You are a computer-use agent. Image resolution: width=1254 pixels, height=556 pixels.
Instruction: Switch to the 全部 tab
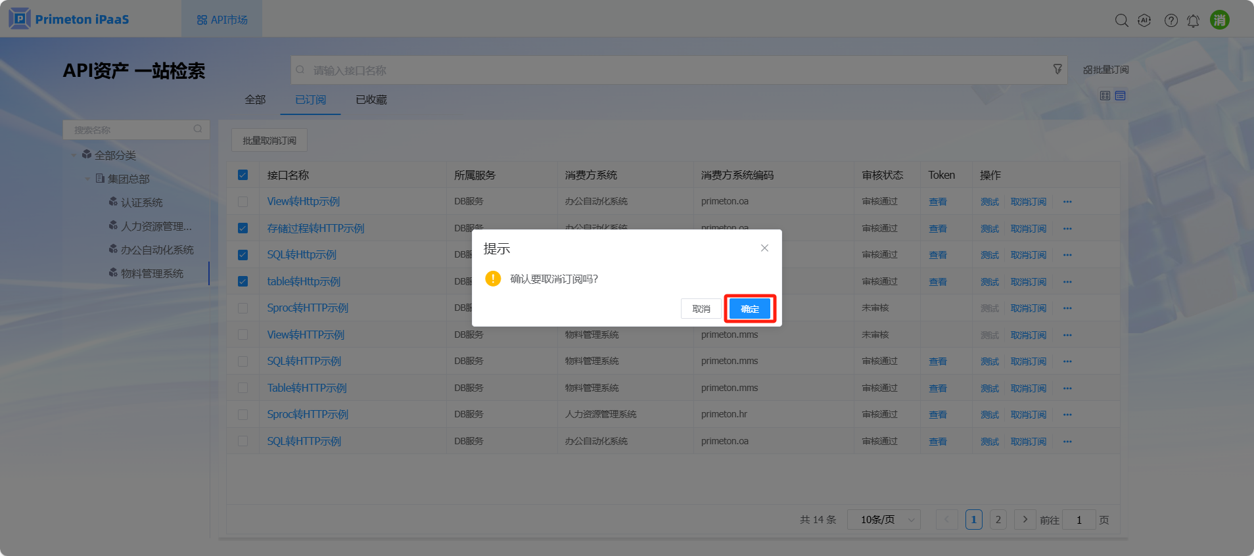(255, 100)
